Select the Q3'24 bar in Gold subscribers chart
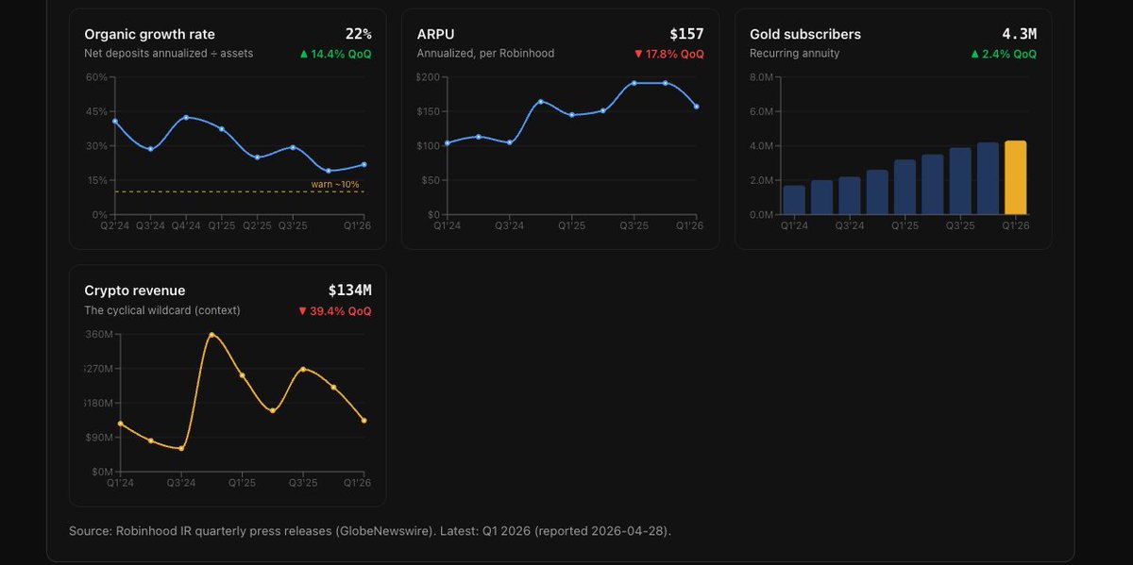This screenshot has height=565, width=1133. [850, 195]
